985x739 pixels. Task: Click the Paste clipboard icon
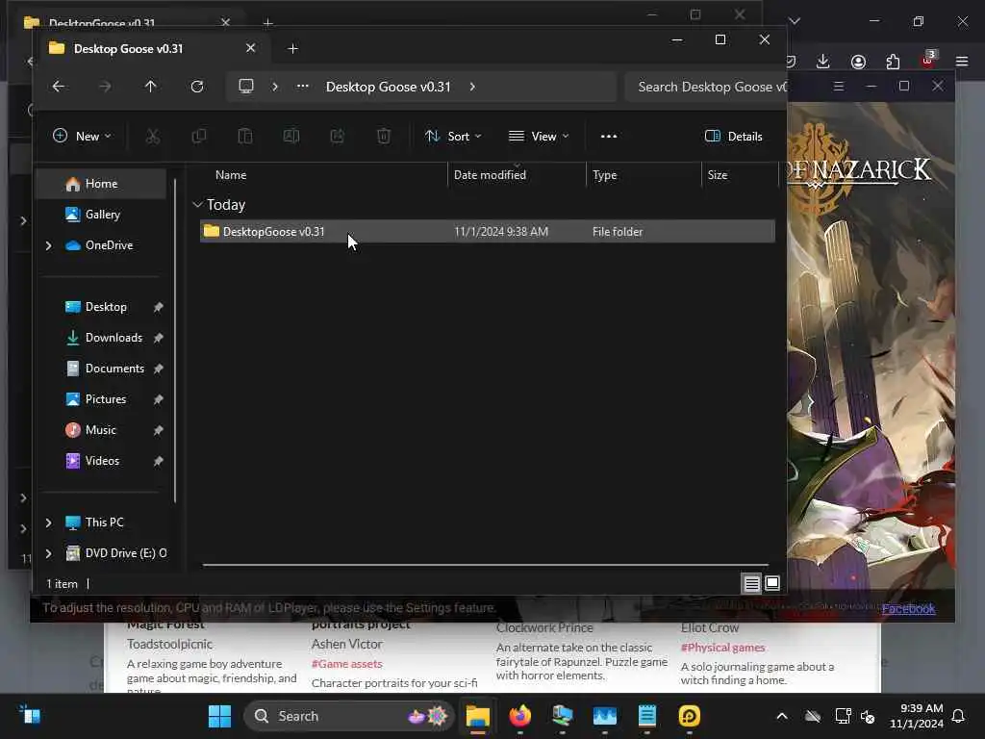pyautogui.click(x=245, y=136)
